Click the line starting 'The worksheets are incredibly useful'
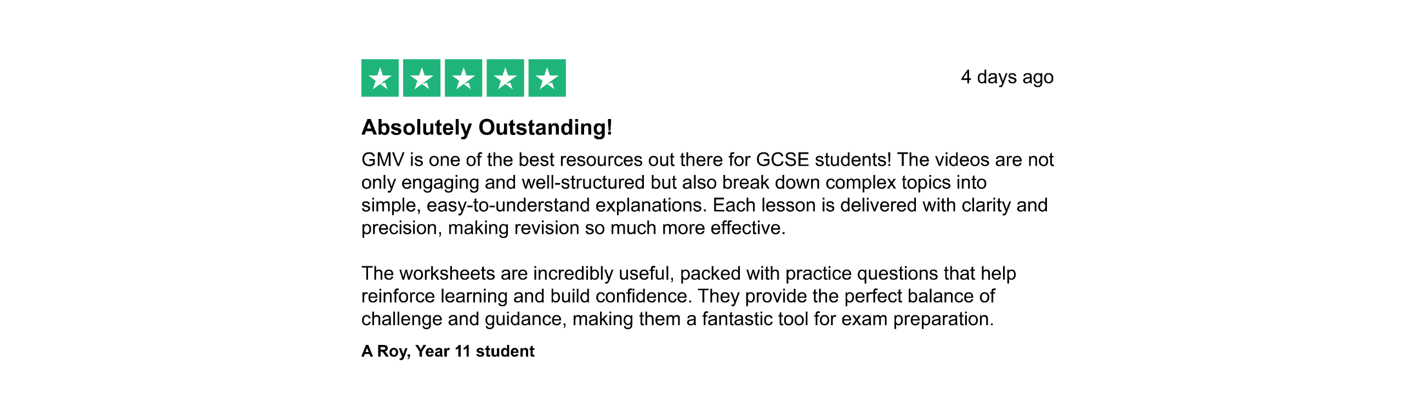 (689, 274)
